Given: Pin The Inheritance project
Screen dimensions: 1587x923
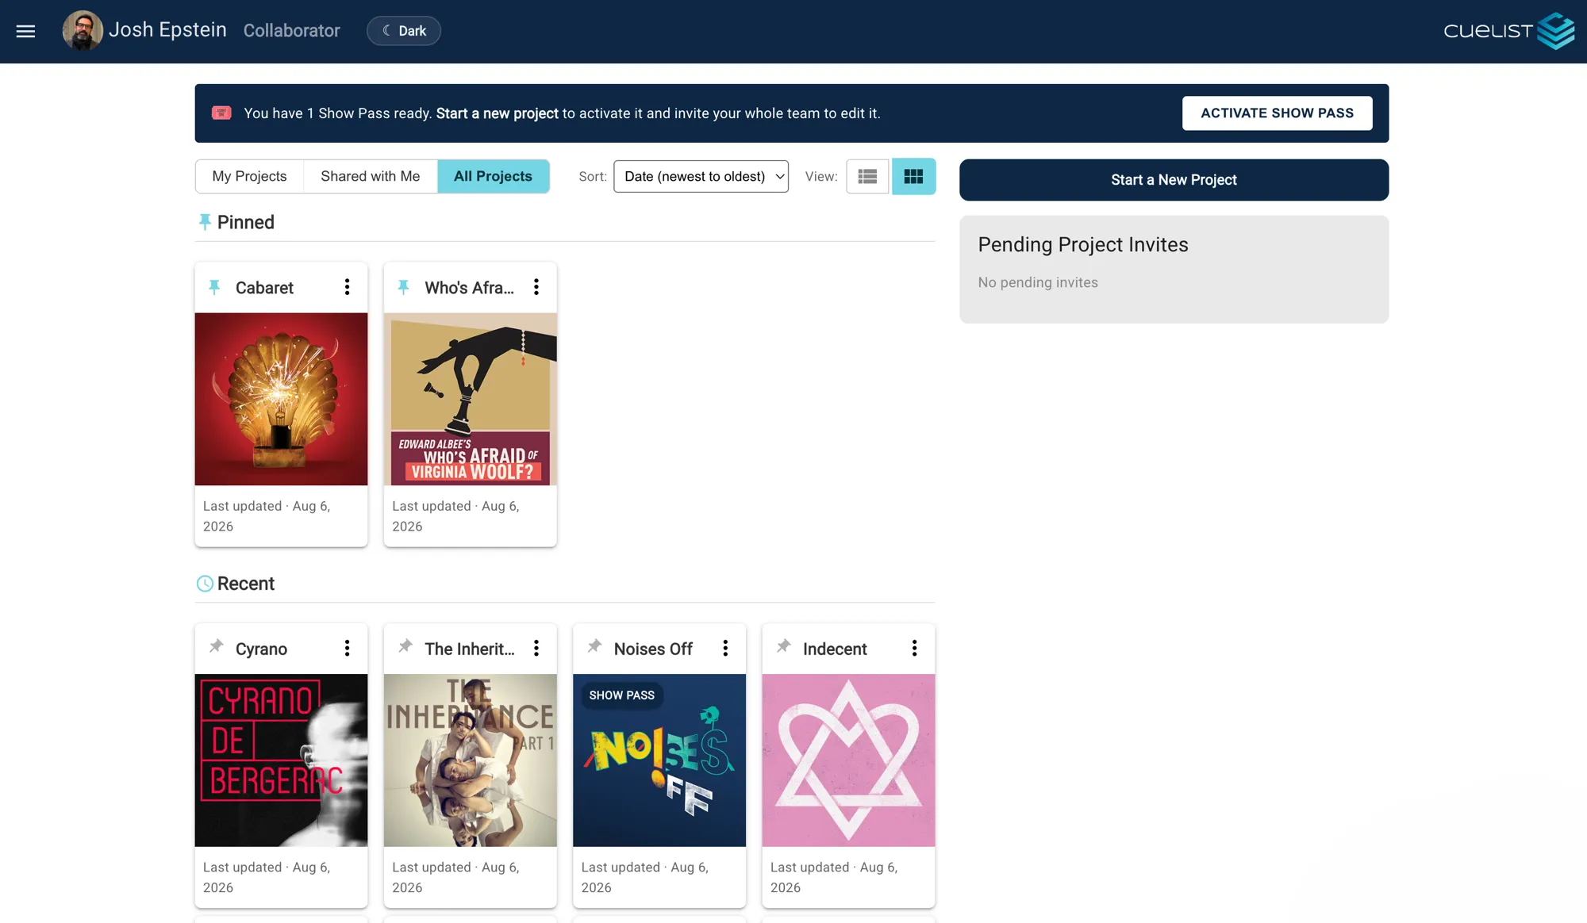Looking at the screenshot, I should (405, 647).
